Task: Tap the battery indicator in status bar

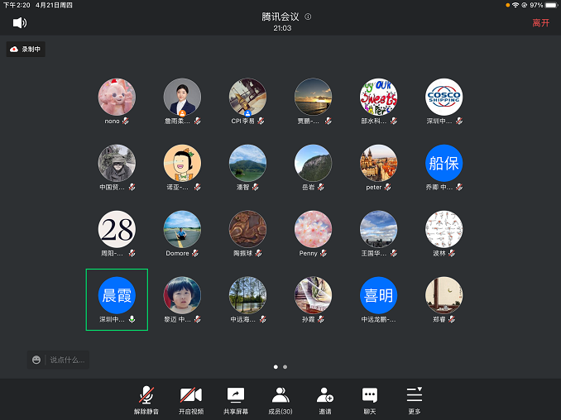Action: pos(551,5)
